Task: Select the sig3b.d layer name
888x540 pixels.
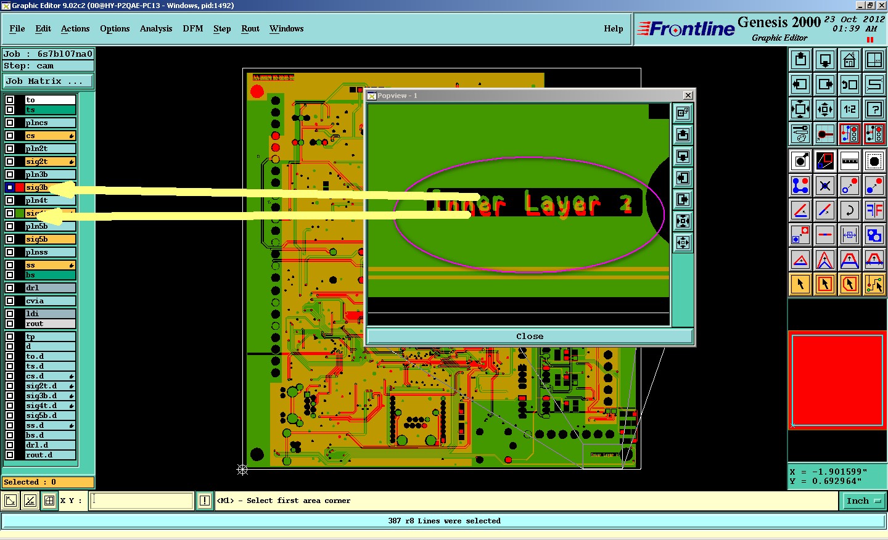Action: 51,396
